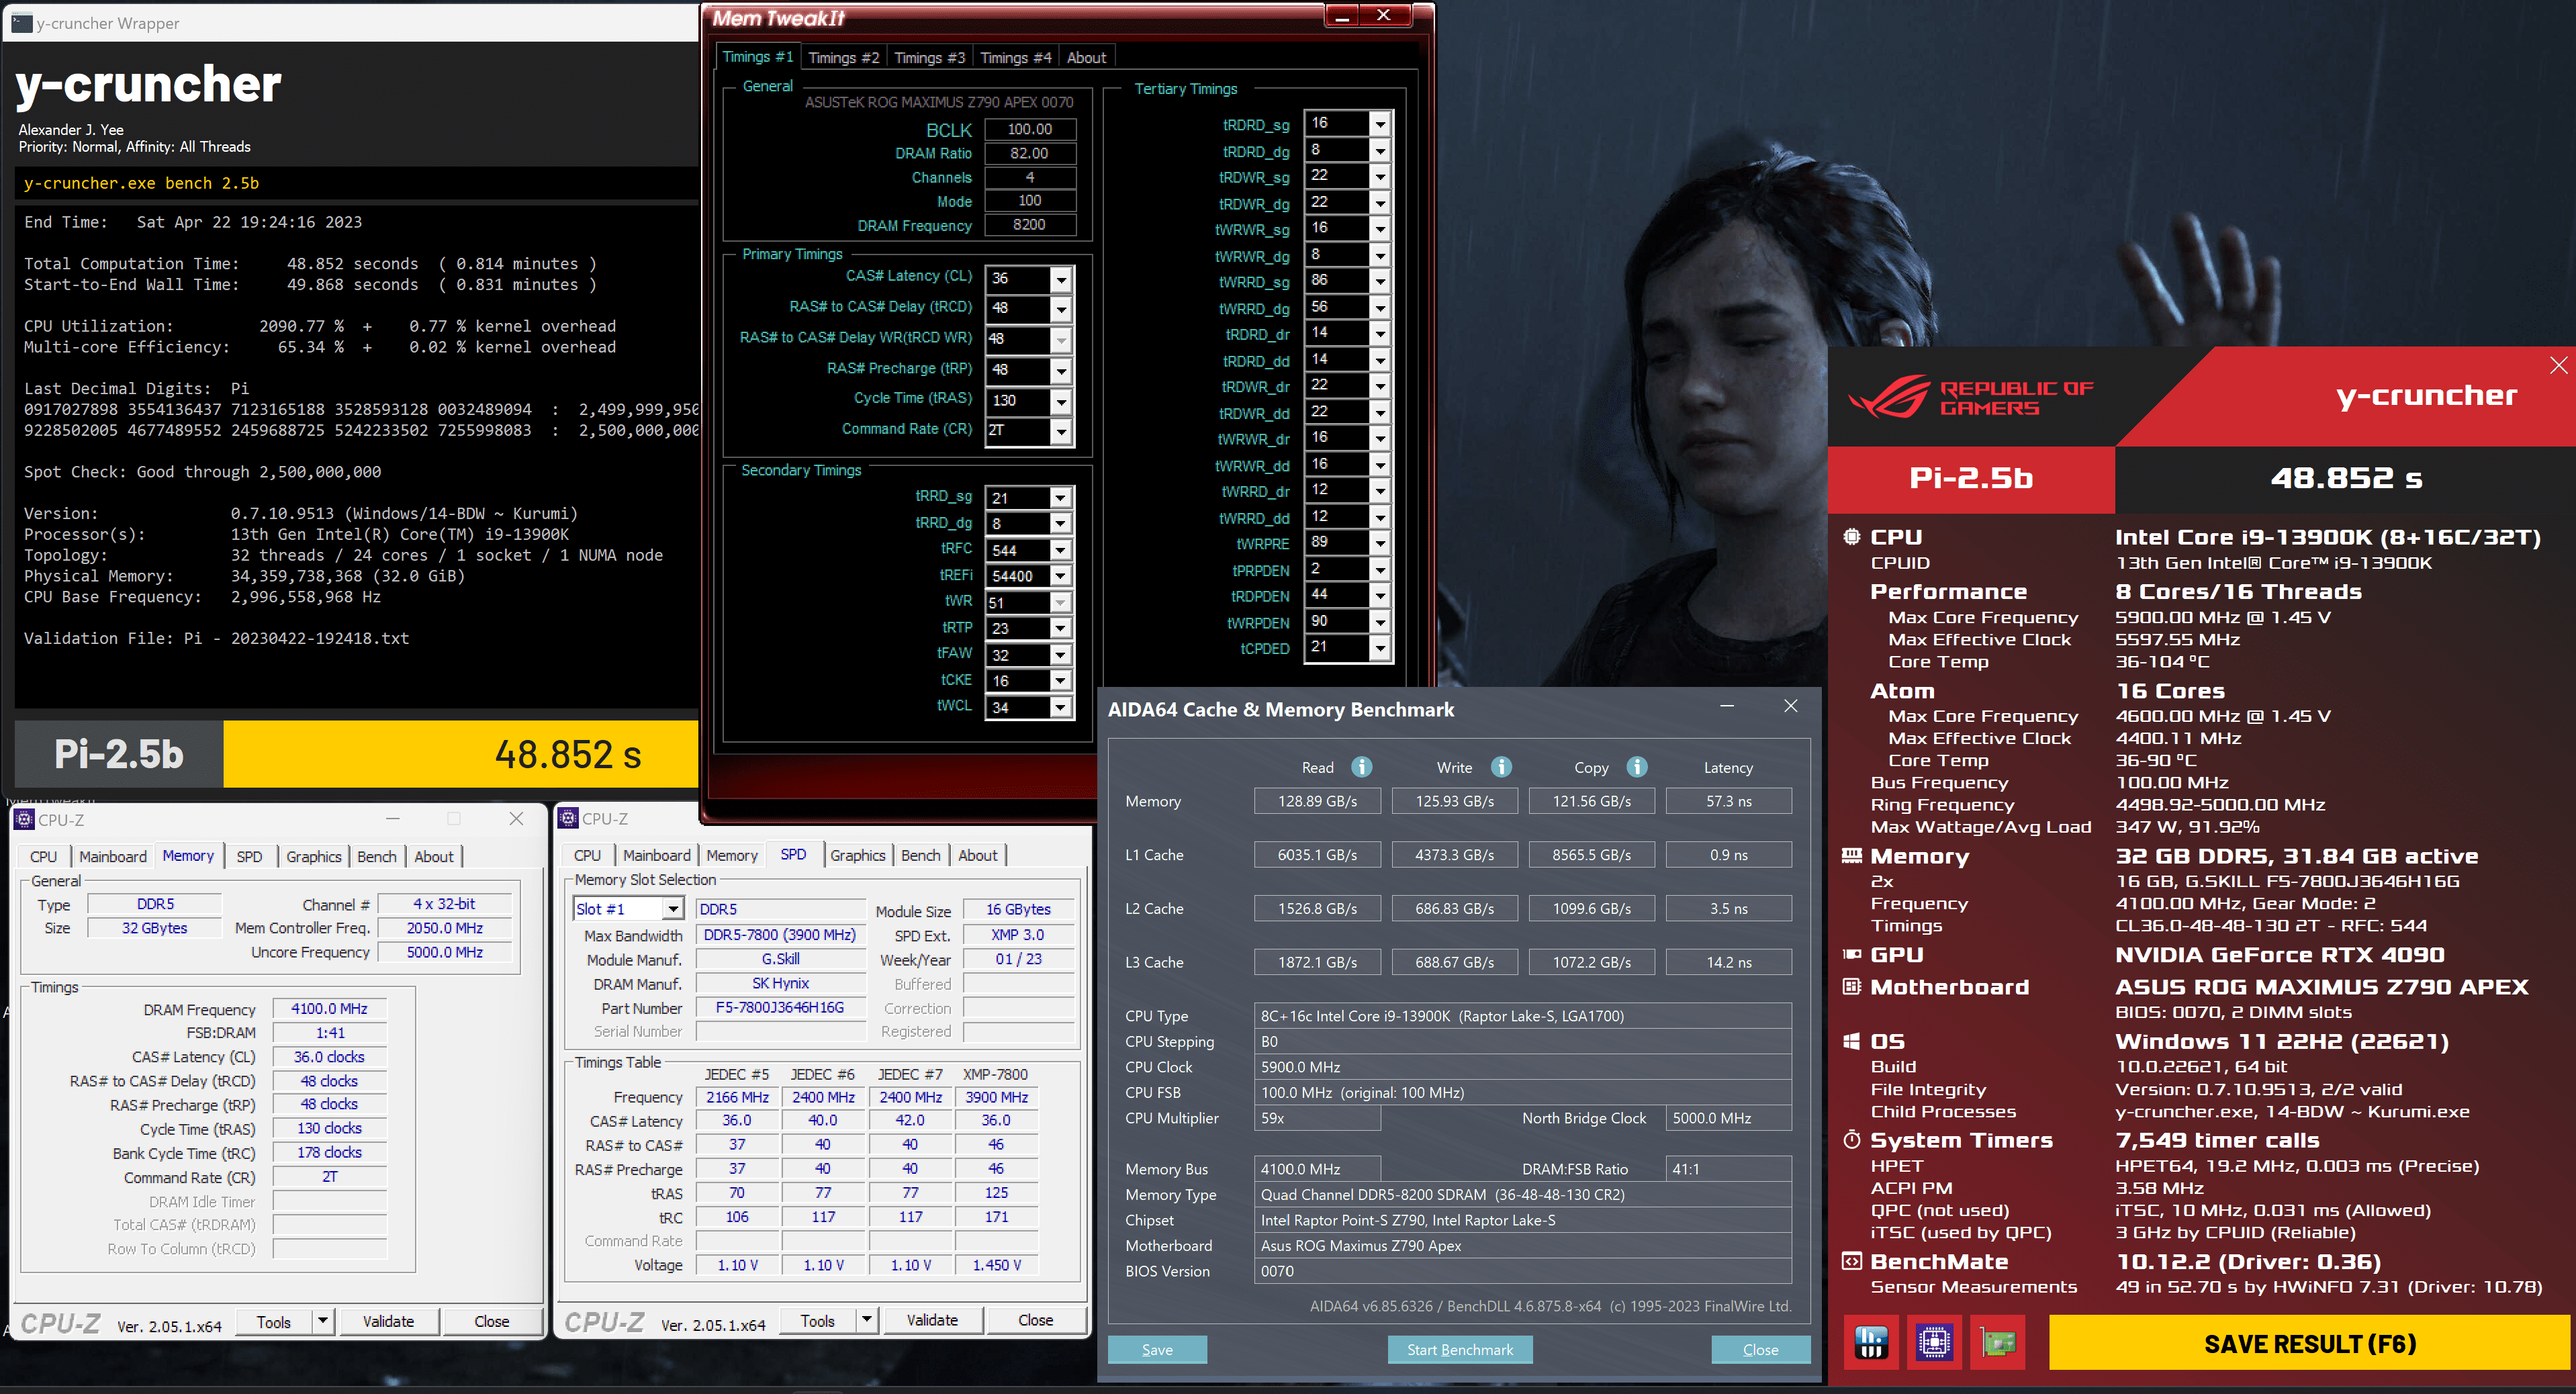Open HWiNFO from the BenchMate panel icon
Image resolution: width=2576 pixels, height=1394 pixels.
(1870, 1342)
